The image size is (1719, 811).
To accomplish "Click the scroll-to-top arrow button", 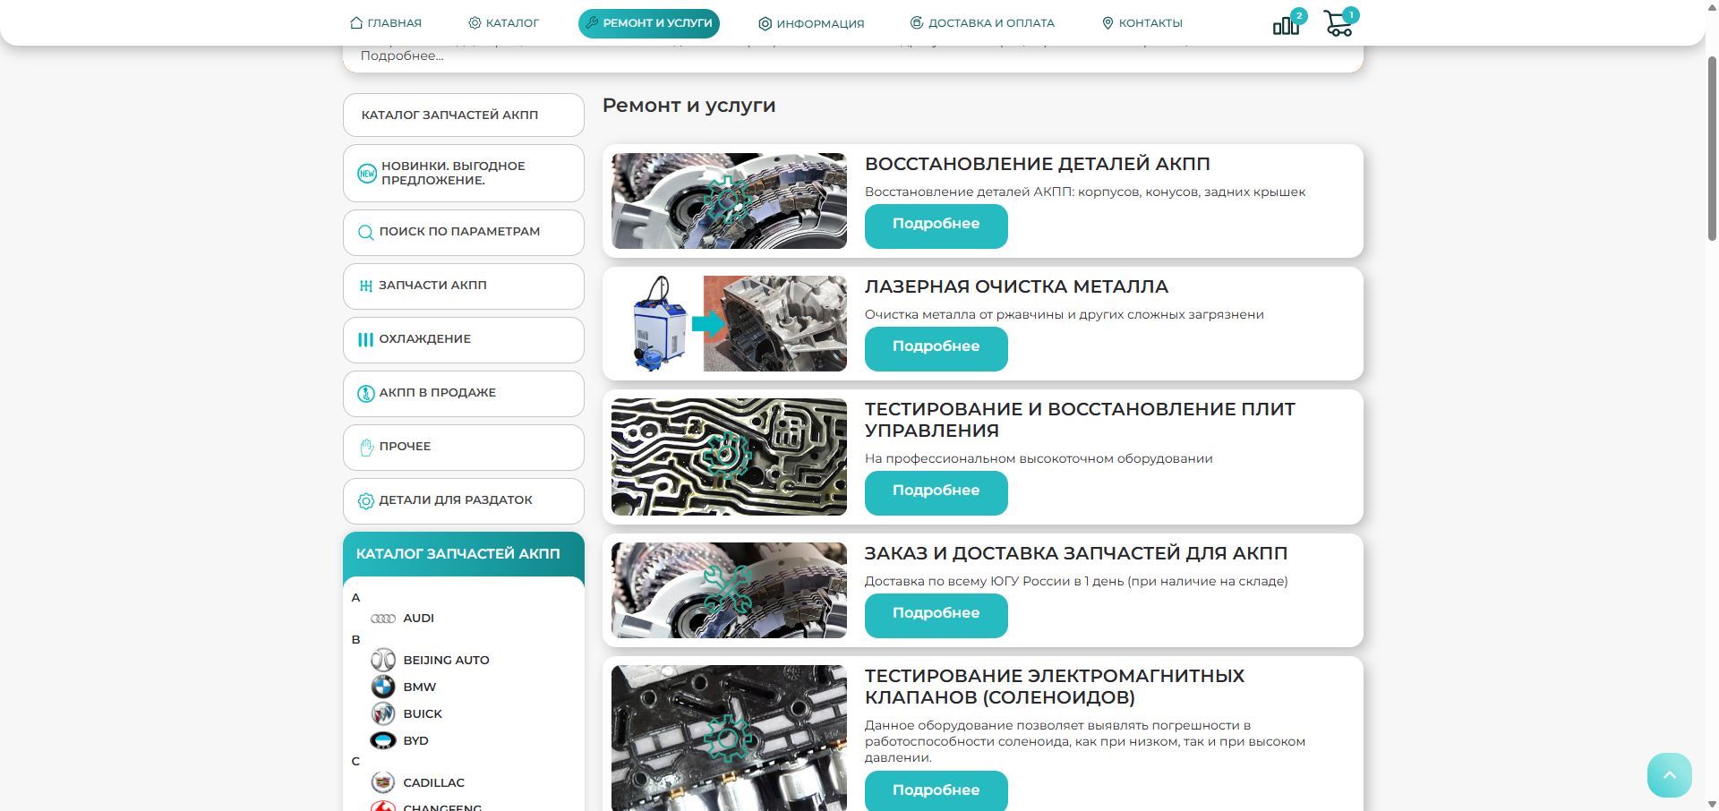I will tap(1670, 775).
